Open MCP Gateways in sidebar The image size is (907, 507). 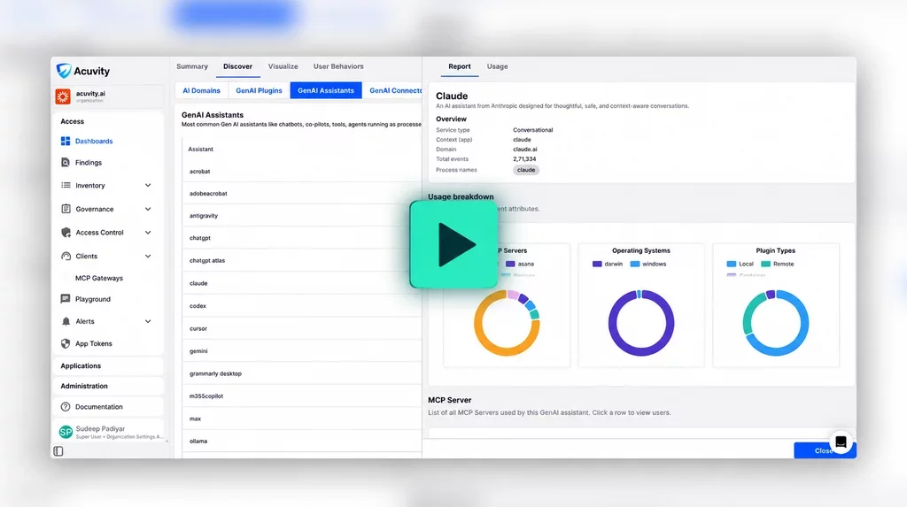coord(99,278)
